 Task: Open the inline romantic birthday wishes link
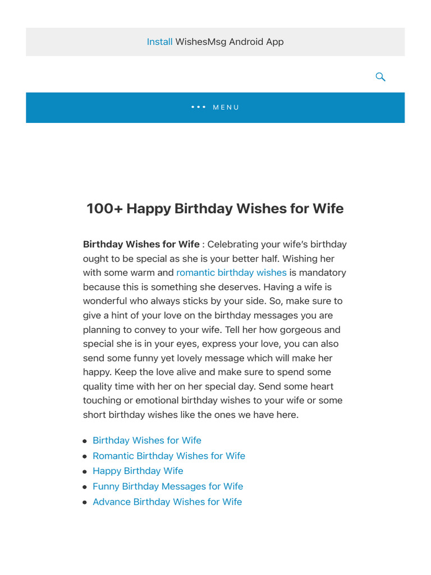pos(231,272)
